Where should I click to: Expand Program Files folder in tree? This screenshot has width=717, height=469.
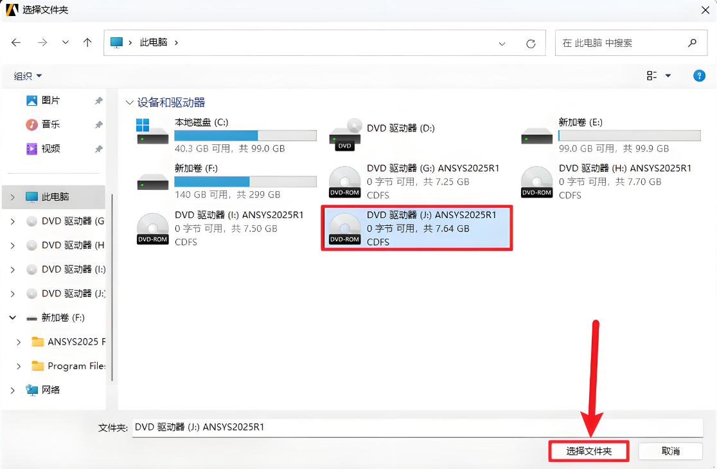click(x=18, y=366)
